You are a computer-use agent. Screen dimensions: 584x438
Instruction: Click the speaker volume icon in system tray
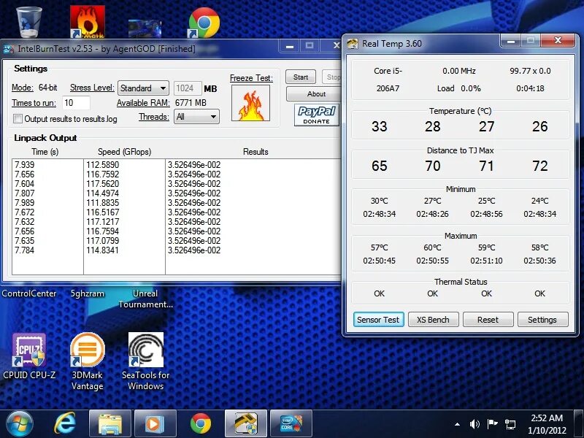[x=474, y=423]
